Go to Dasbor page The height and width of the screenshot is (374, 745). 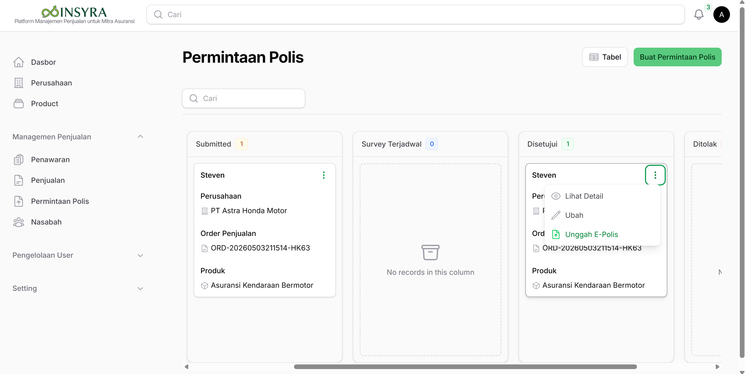(x=43, y=62)
